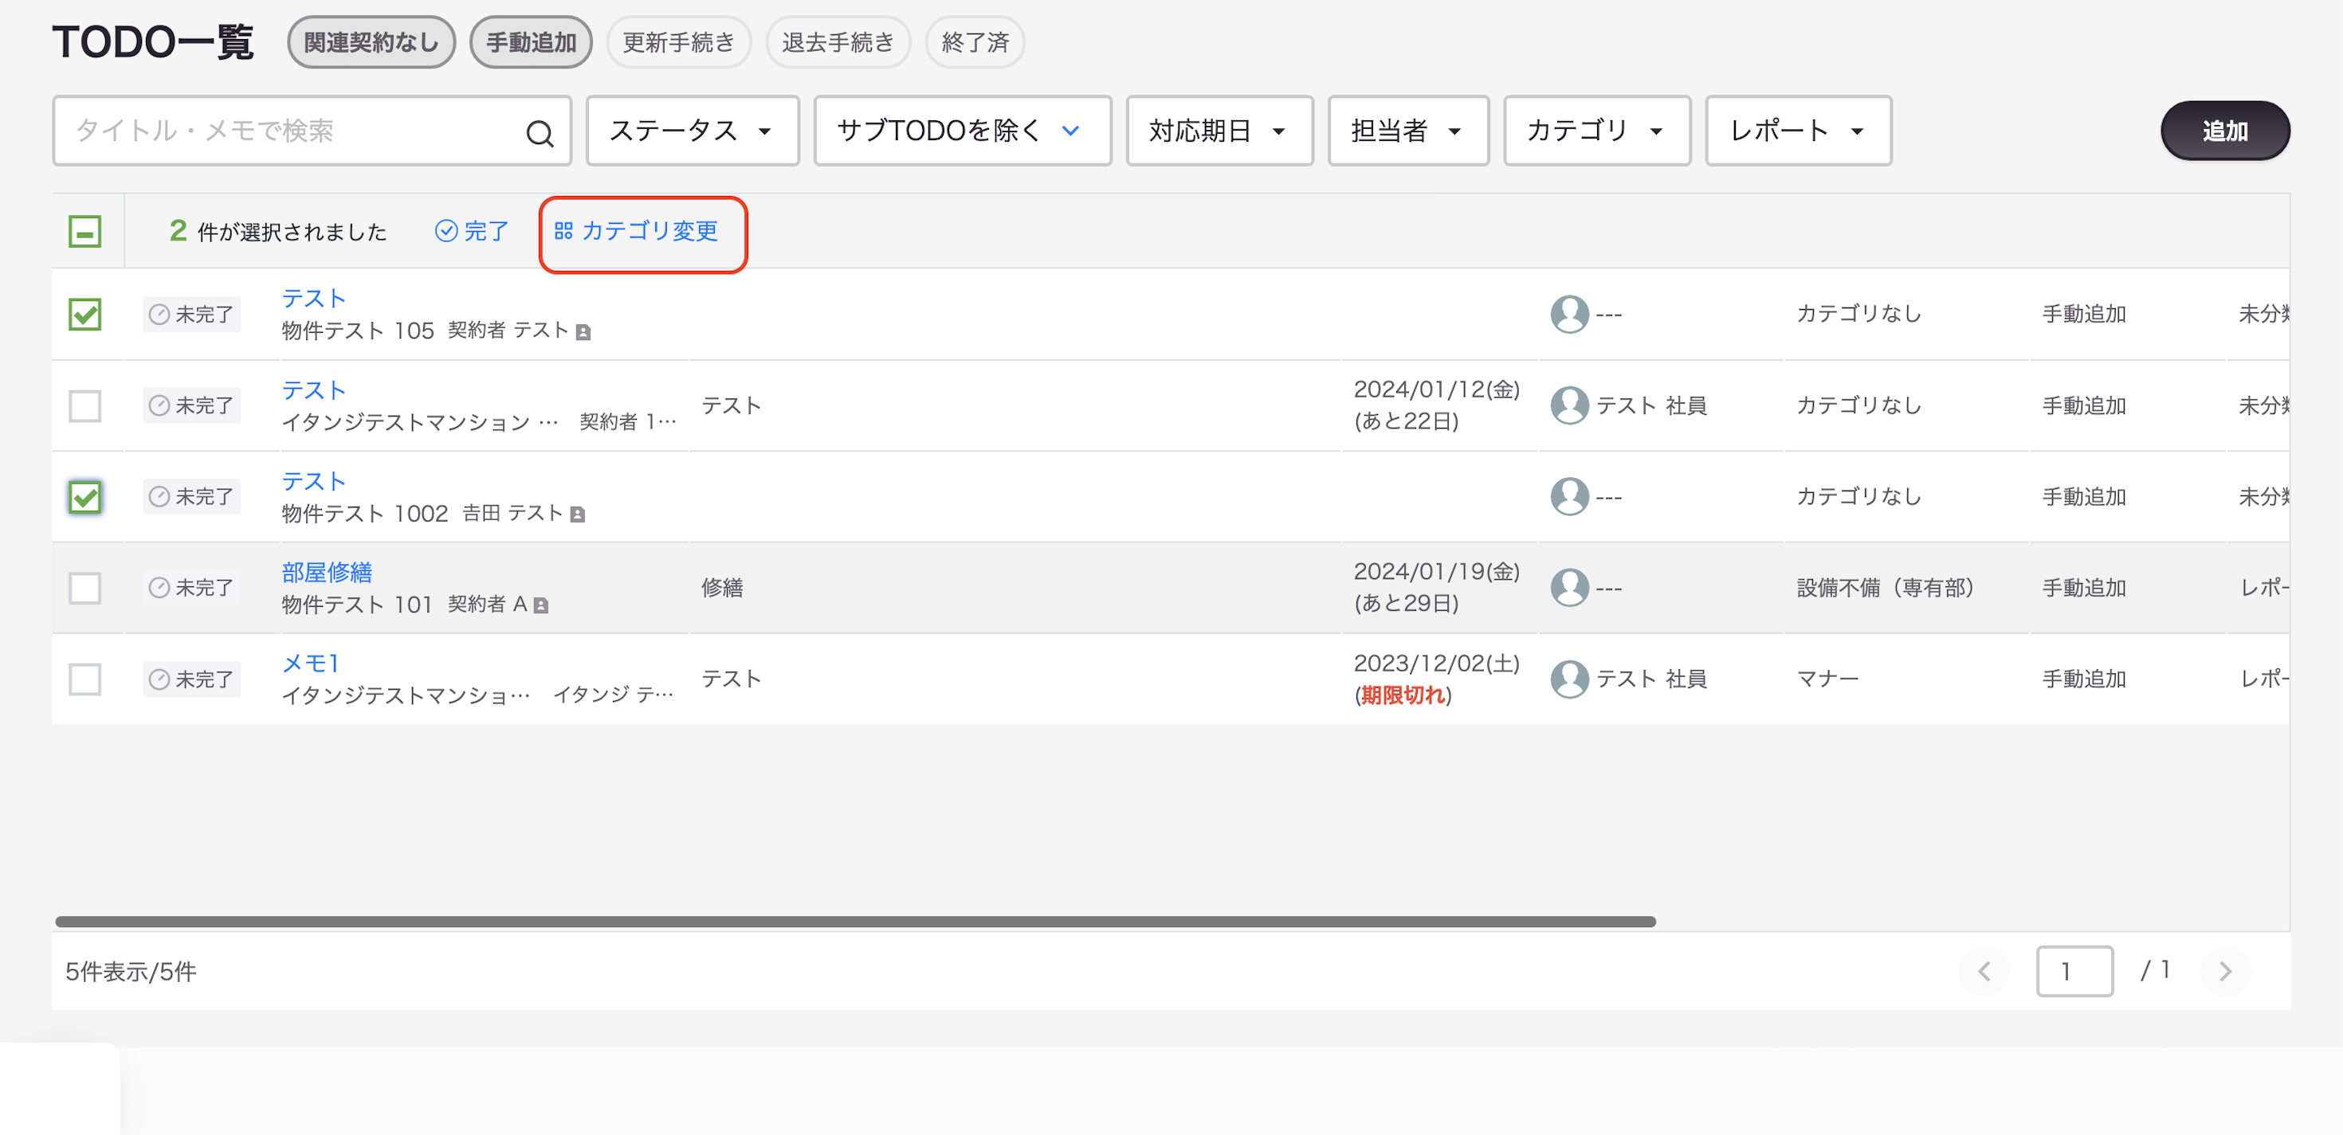Toggle the 関連契約なし filter tab
The height and width of the screenshot is (1135, 2343).
(x=371, y=41)
